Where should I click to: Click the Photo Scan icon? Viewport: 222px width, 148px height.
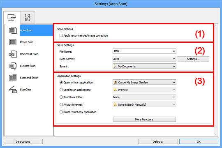tap(13, 42)
